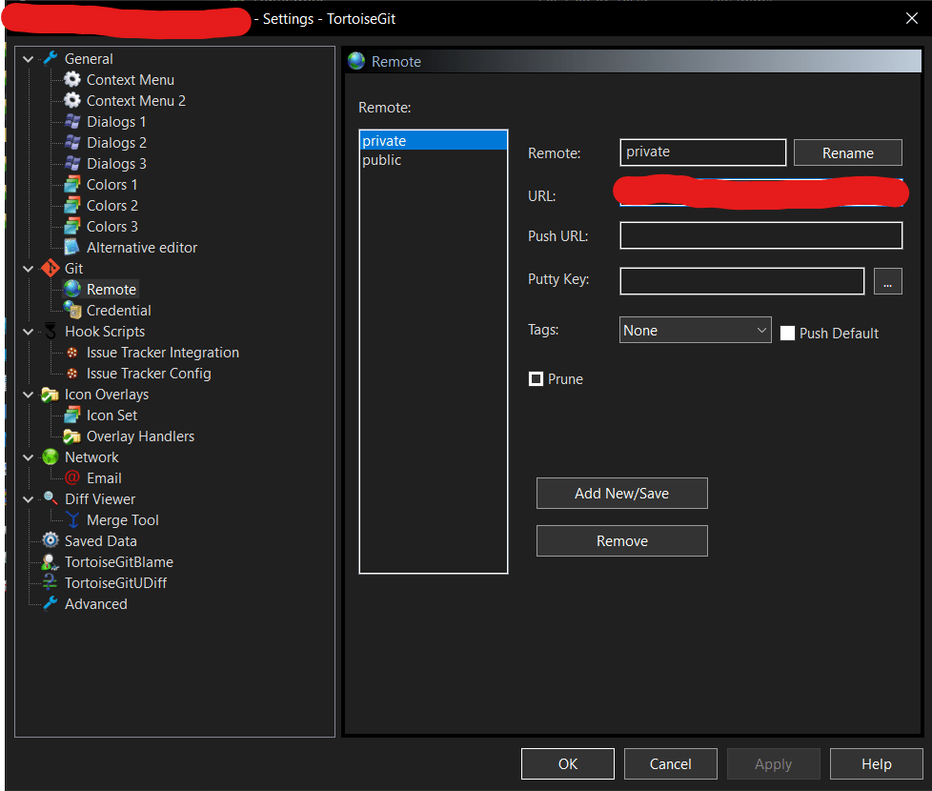932x791 pixels.
Task: Click the notepad icon beside Alternative editor
Action: point(72,247)
